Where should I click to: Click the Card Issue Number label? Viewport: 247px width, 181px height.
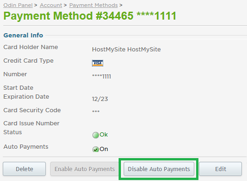pyautogui.click(x=31, y=123)
